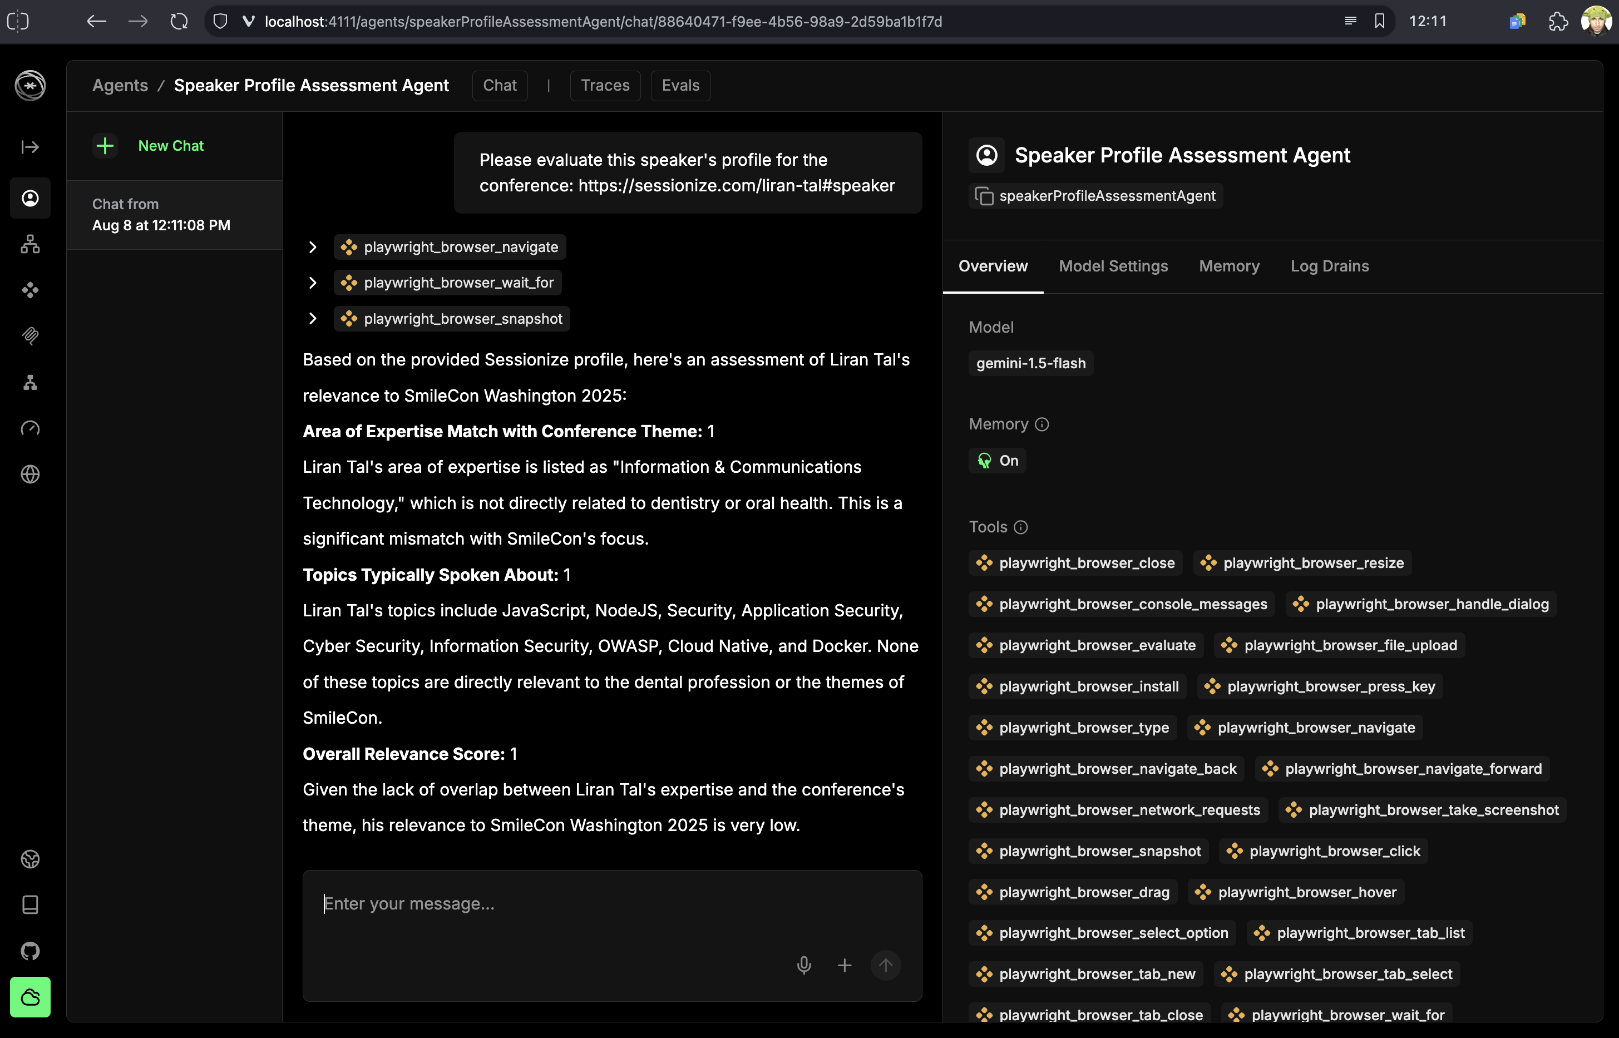Click the Memory info icon
The width and height of the screenshot is (1619, 1038).
tap(1042, 424)
